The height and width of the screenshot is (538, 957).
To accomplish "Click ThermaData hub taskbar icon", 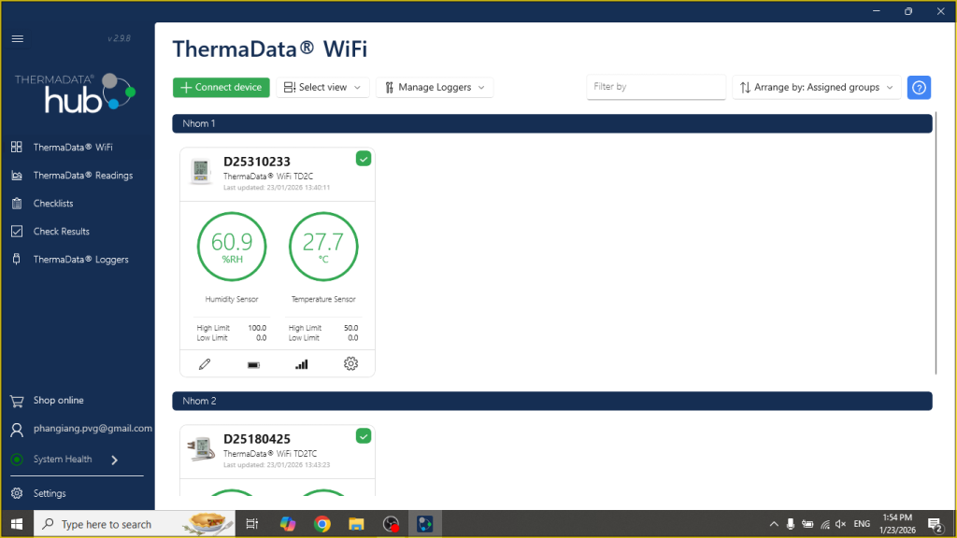I will coord(425,524).
